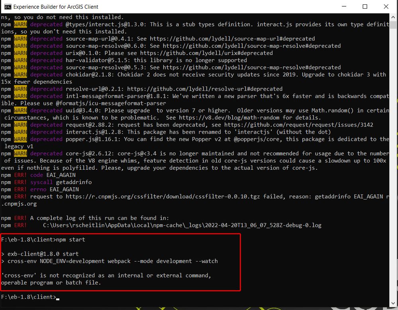Screen dimensions: 398x310
Task: Click '15x fewer dependencies' line
Action: (37, 82)
